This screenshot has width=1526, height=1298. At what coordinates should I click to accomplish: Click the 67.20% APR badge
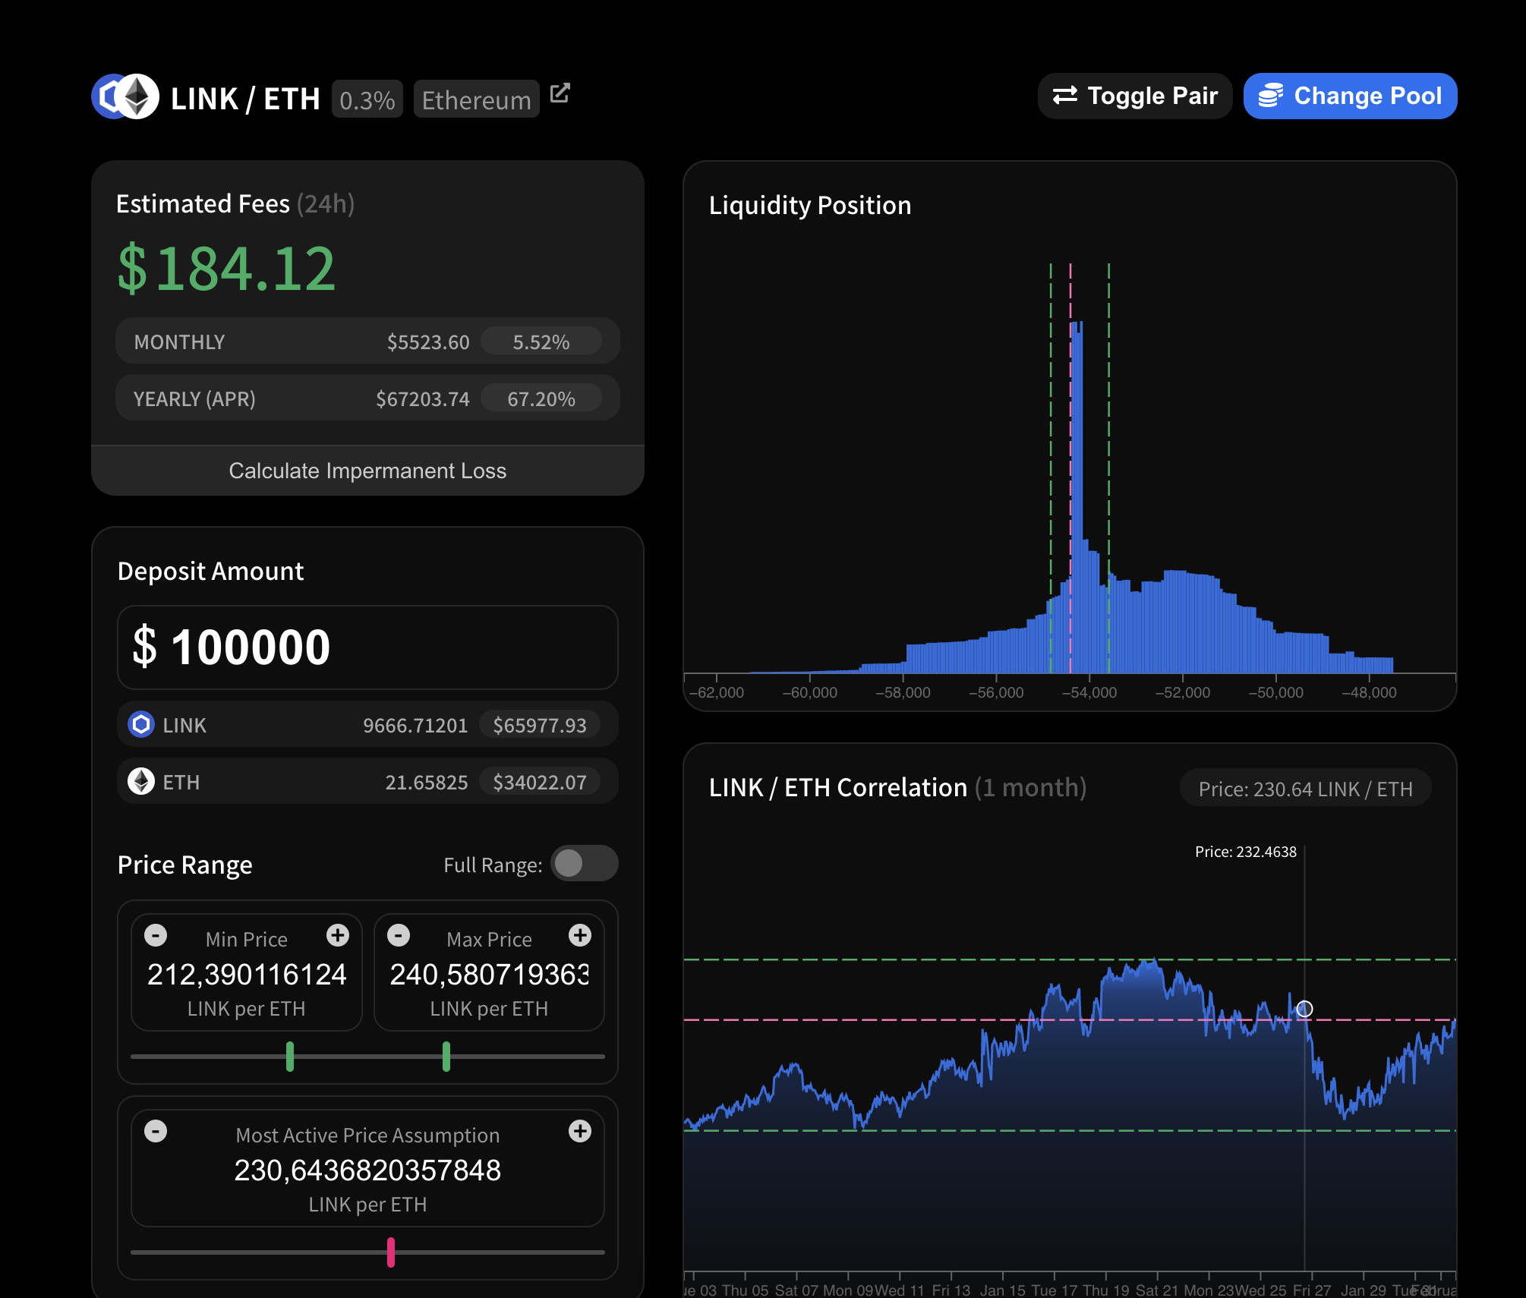click(541, 399)
